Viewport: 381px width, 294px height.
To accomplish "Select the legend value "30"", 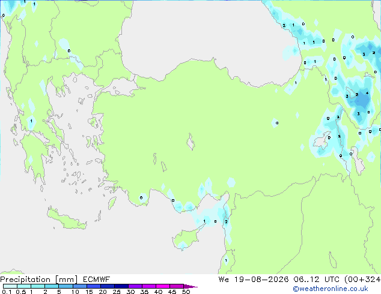I will (x=130, y=292).
